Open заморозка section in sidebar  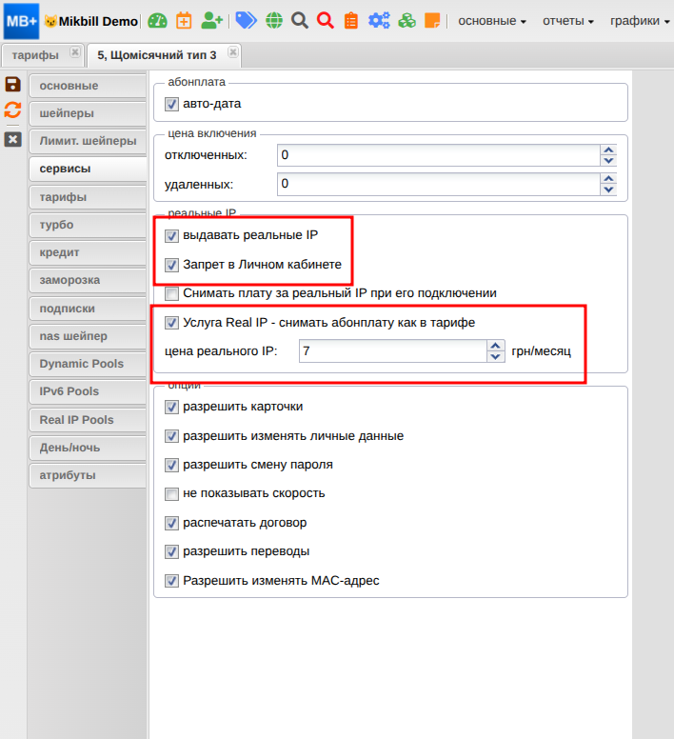pyautogui.click(x=88, y=280)
